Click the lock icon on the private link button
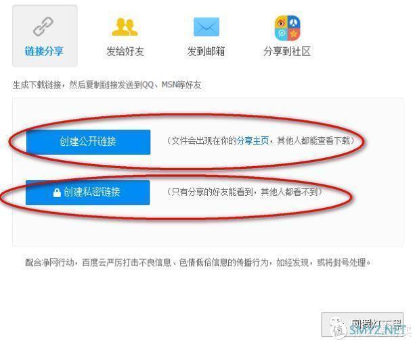Viewport: 415px width, 343px height. point(57,192)
